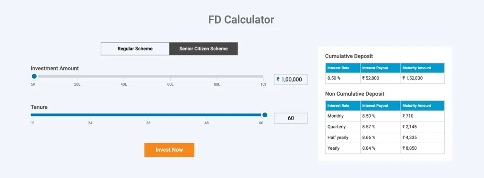Set investment slider to 40L mark
Image resolution: width=484 pixels, height=178 pixels.
coord(124,76)
